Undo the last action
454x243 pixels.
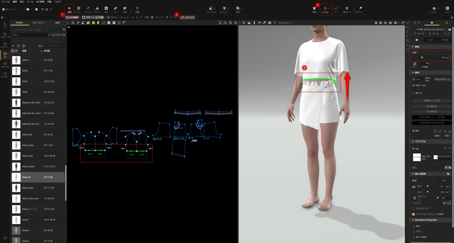42,9
